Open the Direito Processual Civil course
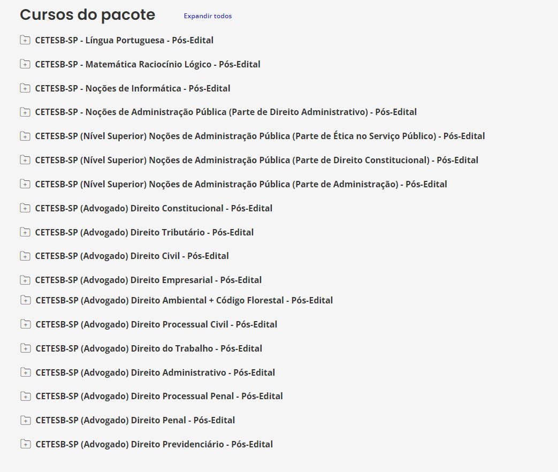 [x=156, y=324]
